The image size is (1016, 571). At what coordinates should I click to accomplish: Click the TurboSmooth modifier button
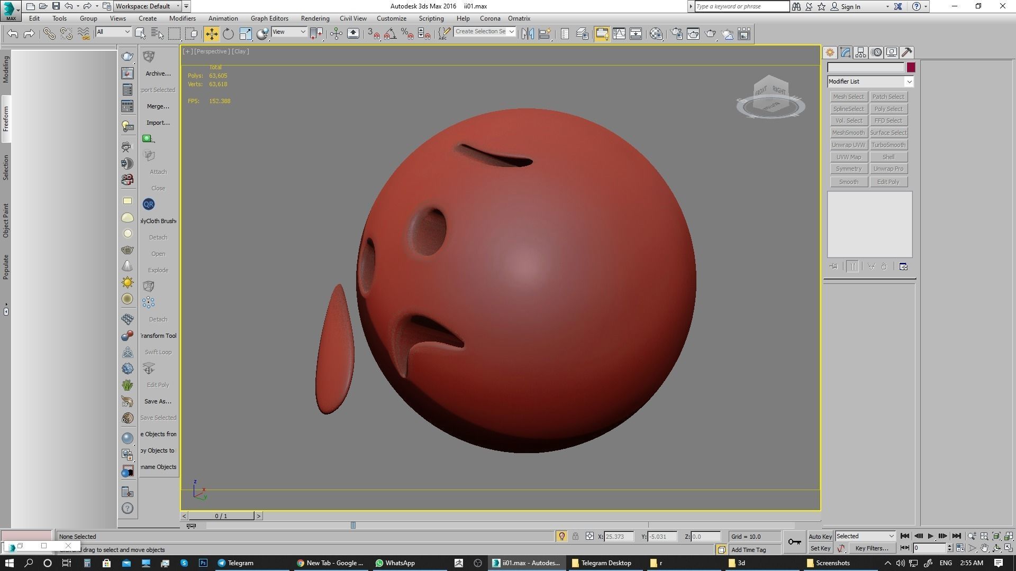[x=888, y=145]
